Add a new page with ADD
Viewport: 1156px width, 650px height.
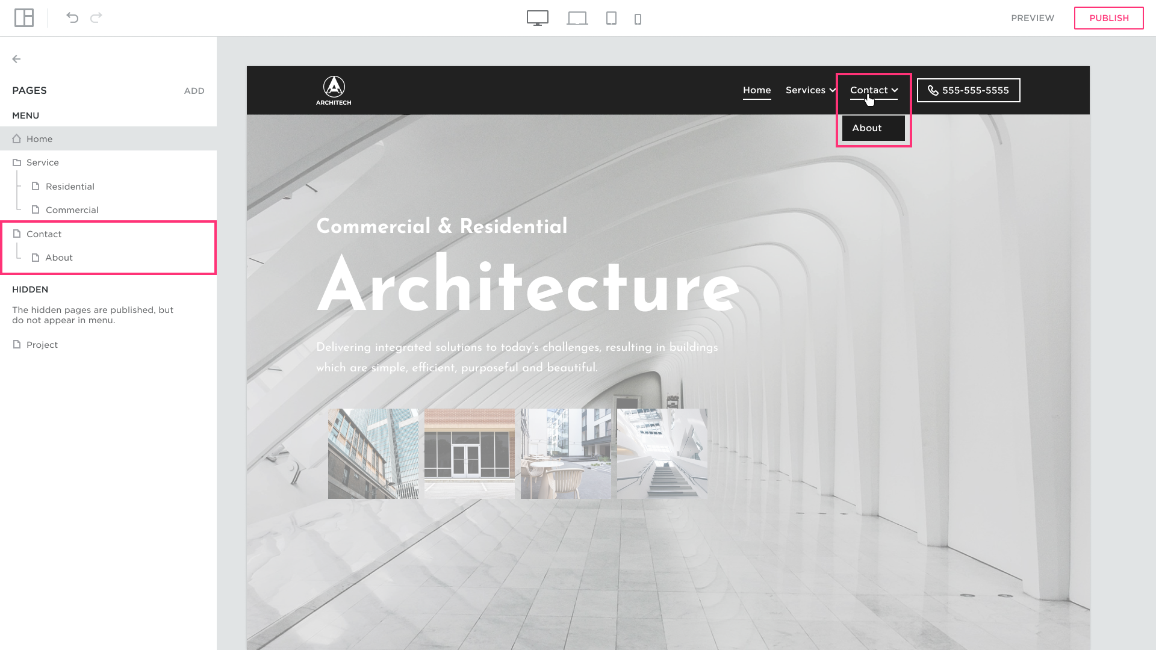click(x=194, y=91)
